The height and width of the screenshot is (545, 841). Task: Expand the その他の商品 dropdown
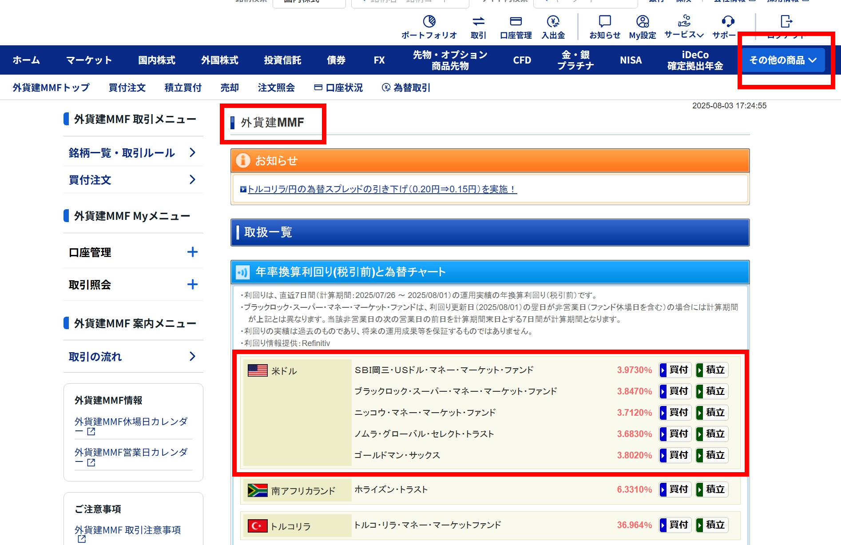coord(783,60)
